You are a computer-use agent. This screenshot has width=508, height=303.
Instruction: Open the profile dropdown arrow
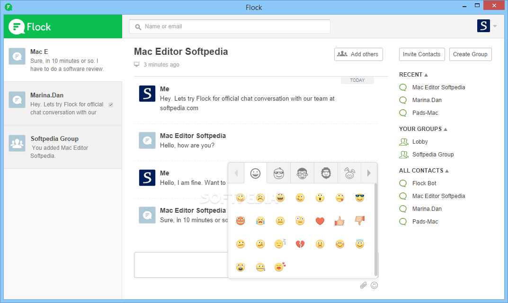pos(495,26)
